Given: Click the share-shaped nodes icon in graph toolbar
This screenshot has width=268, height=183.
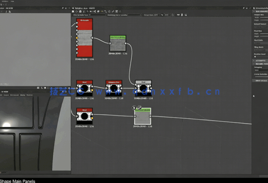Looking at the screenshot, I should [x=95, y=12].
